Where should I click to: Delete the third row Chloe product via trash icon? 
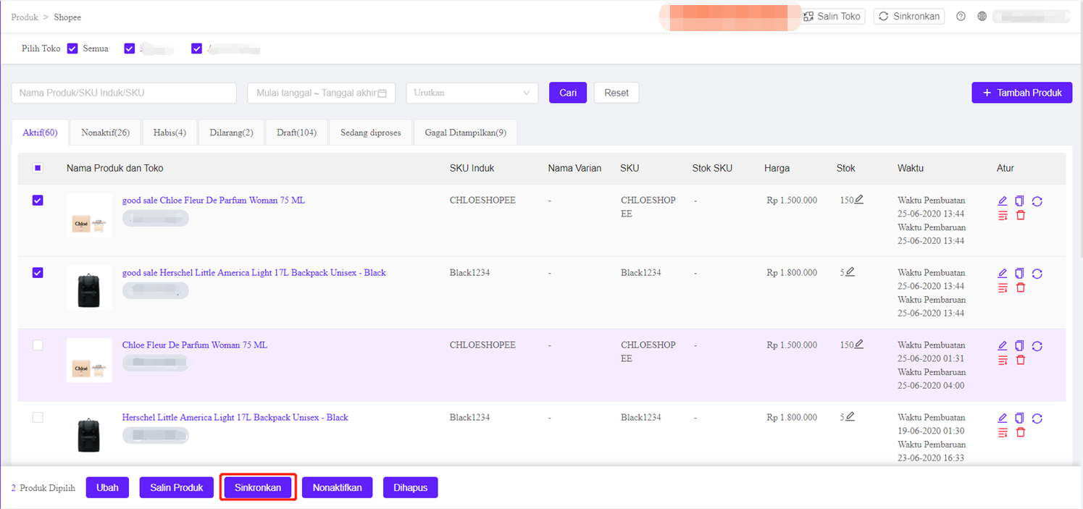coord(1021,360)
